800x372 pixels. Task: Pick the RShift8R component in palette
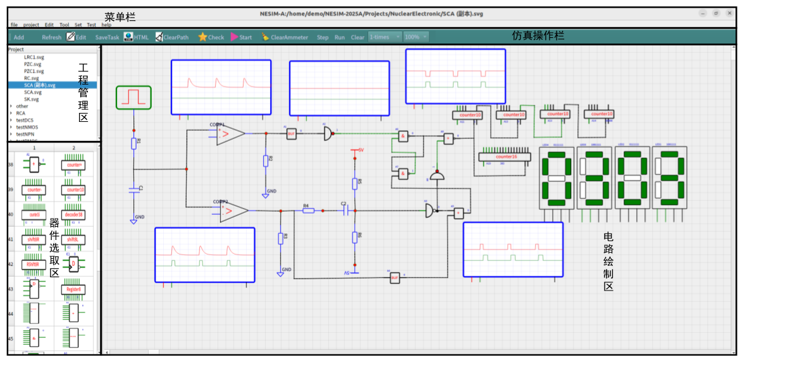click(34, 264)
